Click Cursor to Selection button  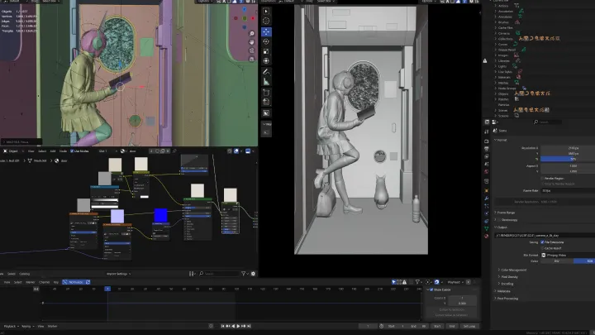pyautogui.click(x=451, y=310)
